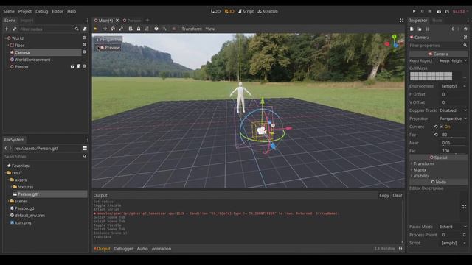Pause the running project
This screenshot has width=472, height=265.
422,11
